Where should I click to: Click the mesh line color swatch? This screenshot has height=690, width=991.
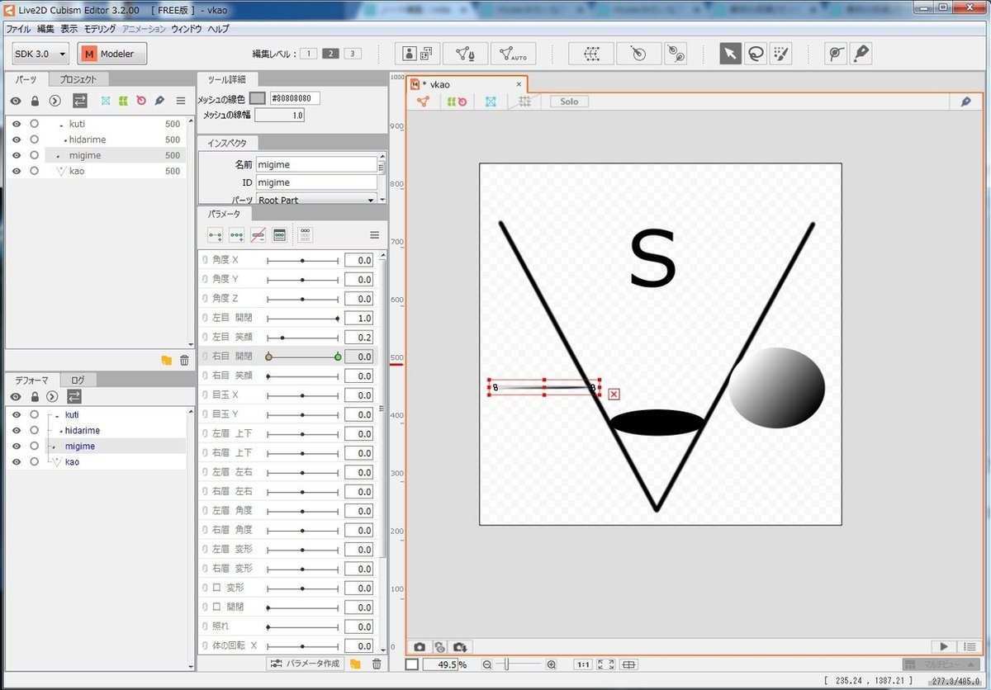(258, 98)
